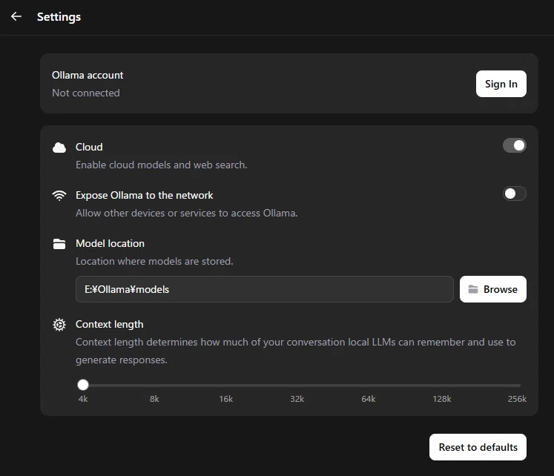
Task: Click 'Location where models are stored.' text
Action: coord(154,261)
